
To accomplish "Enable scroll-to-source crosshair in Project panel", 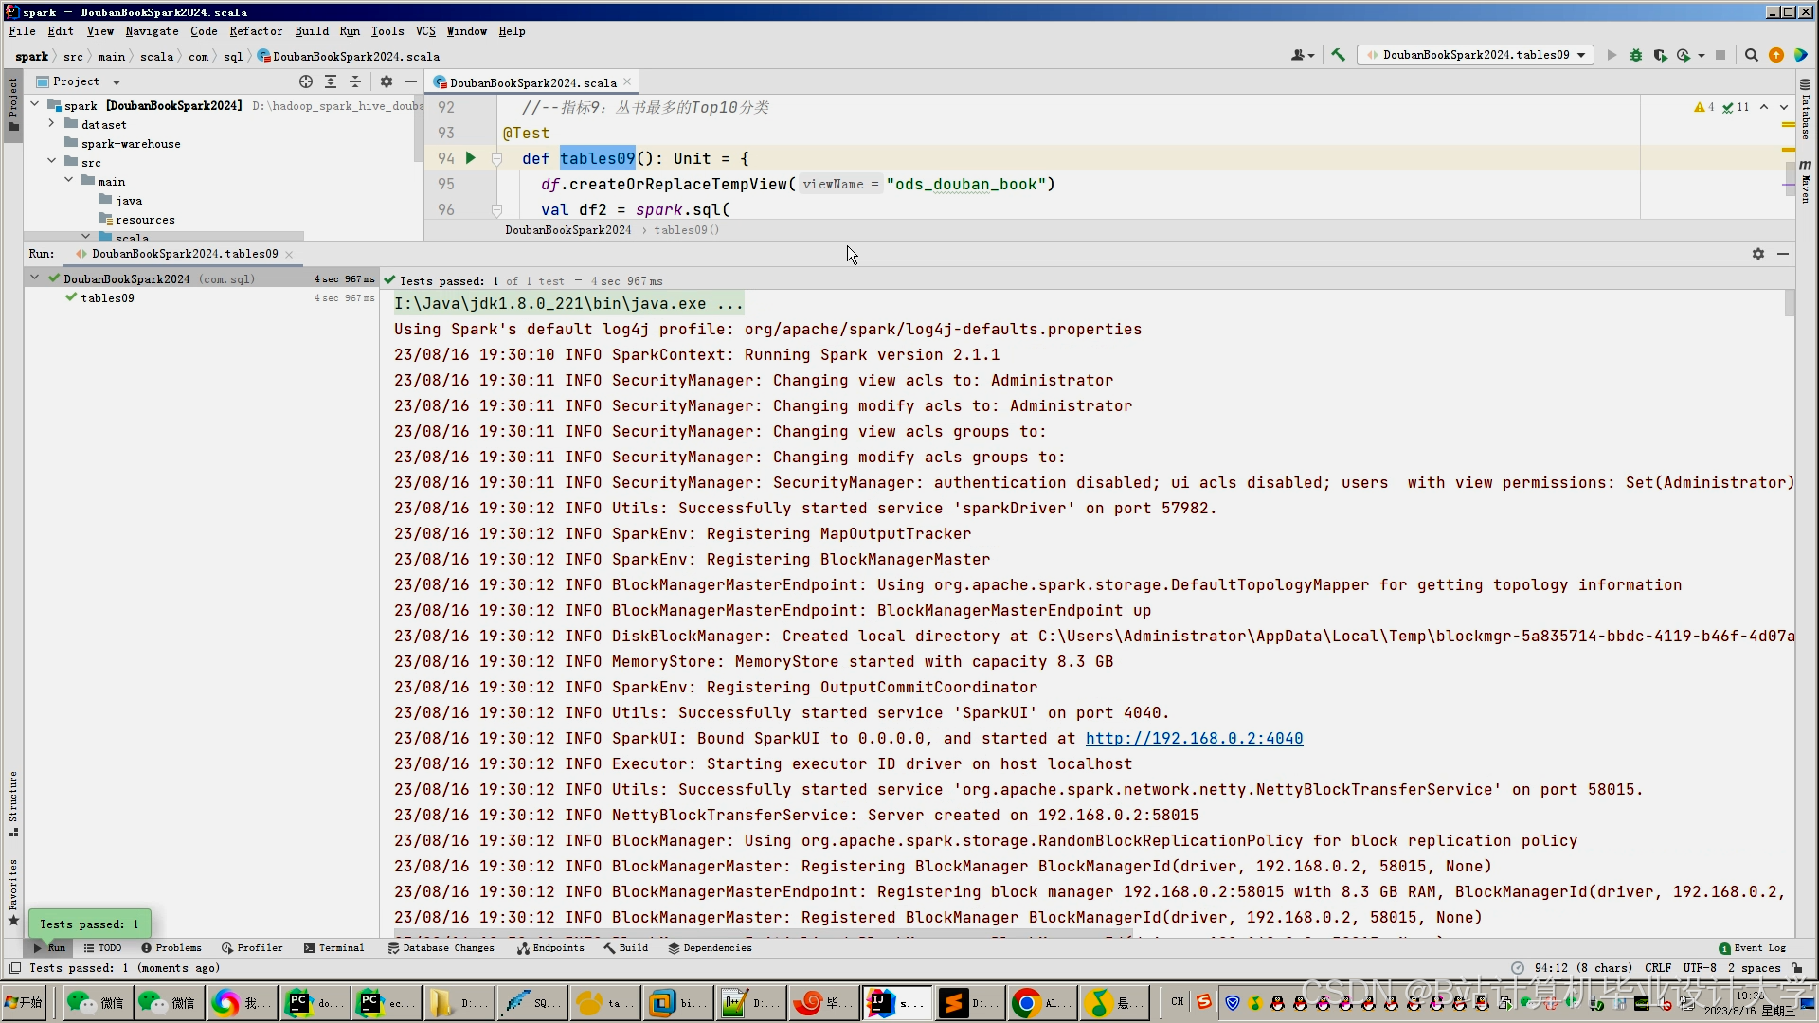I will tap(306, 81).
